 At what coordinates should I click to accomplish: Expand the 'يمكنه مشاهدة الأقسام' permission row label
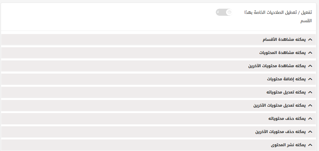click(284, 40)
